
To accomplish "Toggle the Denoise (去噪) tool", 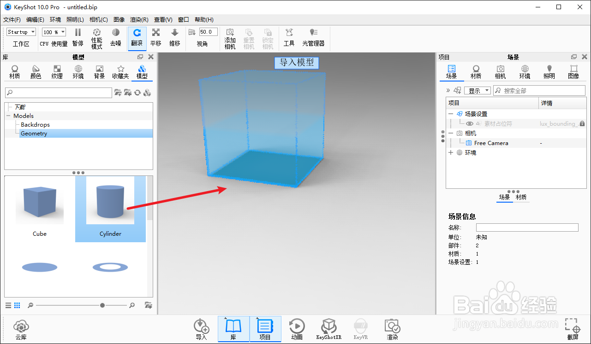I will 116,38.
